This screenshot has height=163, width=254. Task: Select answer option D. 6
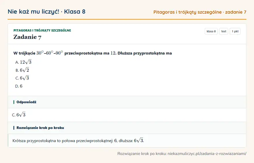click(19, 86)
